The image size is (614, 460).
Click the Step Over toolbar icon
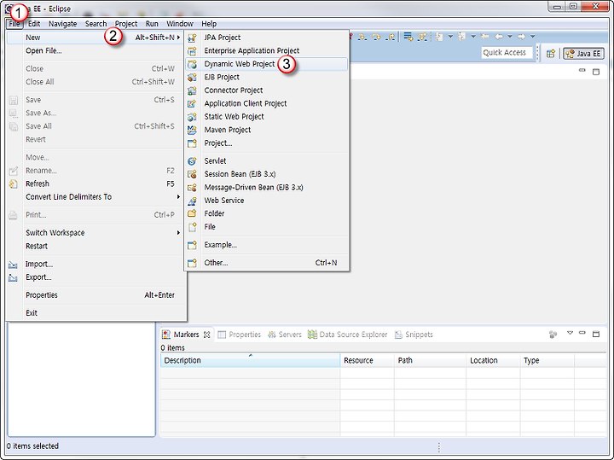point(376,37)
